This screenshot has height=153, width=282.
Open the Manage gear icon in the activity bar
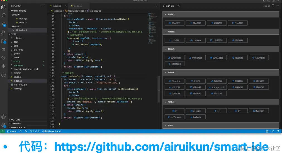point(3,125)
